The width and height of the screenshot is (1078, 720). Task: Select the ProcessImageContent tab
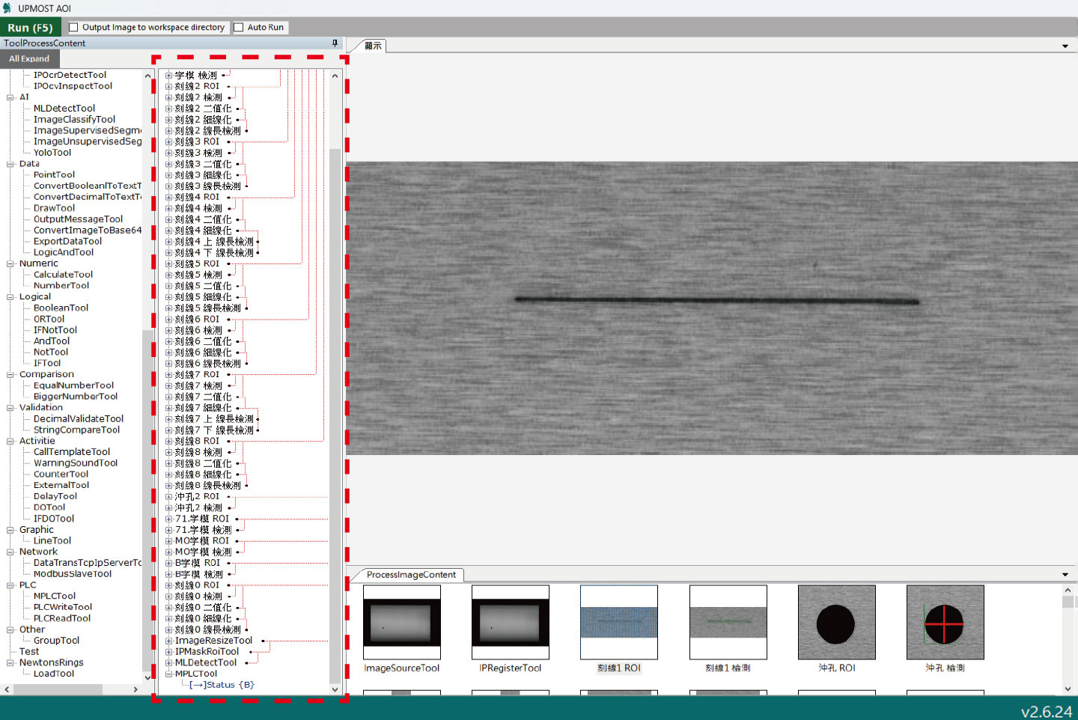coord(411,575)
